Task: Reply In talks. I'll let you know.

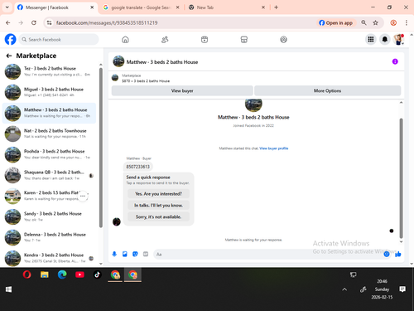Action: click(x=158, y=205)
